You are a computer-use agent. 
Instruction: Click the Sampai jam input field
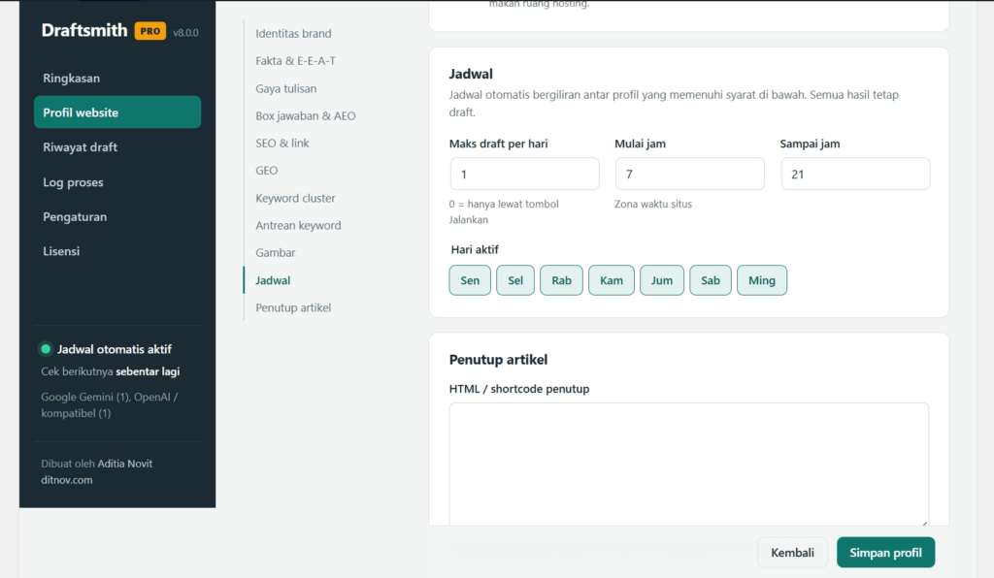pos(855,175)
